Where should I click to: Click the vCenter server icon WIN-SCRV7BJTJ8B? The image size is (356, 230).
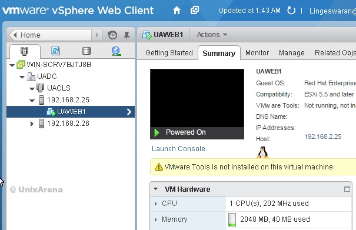coord(21,65)
